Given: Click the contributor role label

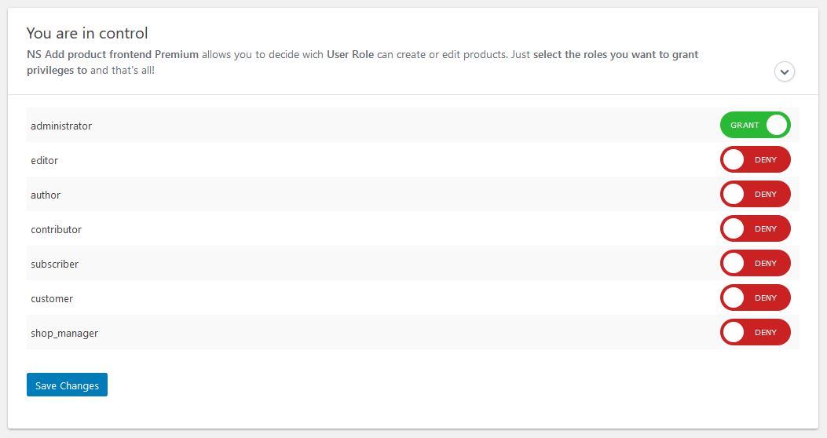Looking at the screenshot, I should click(56, 229).
